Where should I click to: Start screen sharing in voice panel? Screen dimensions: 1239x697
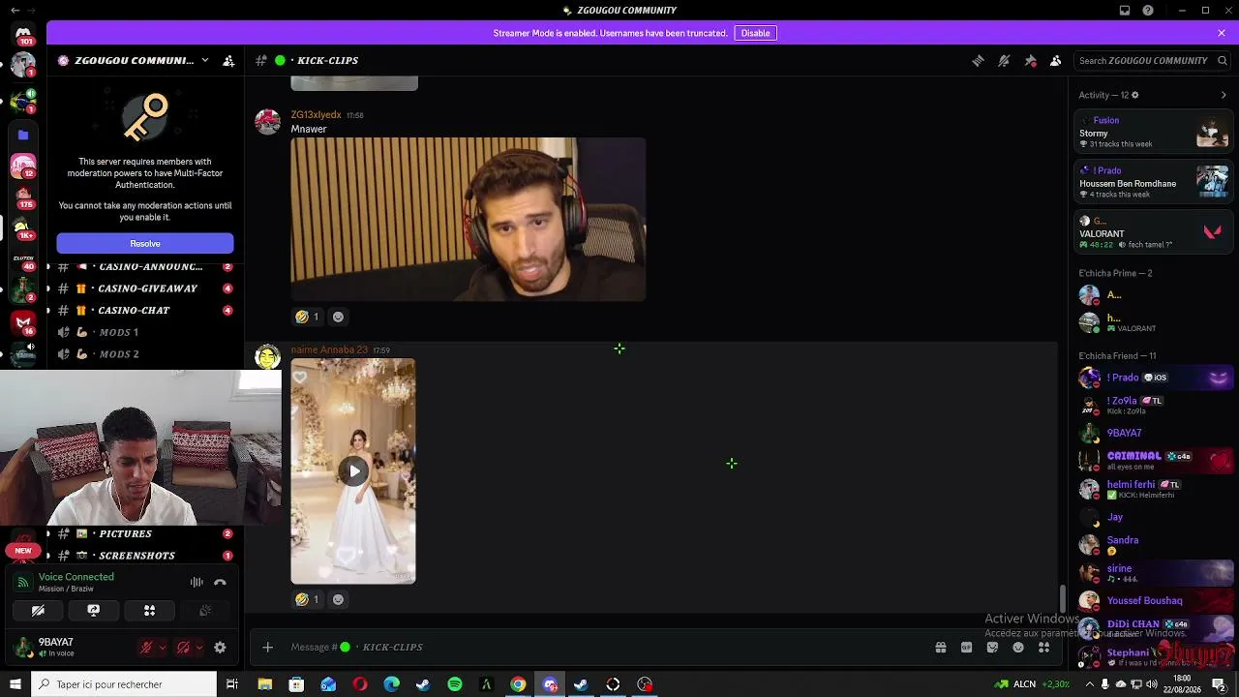[94, 611]
